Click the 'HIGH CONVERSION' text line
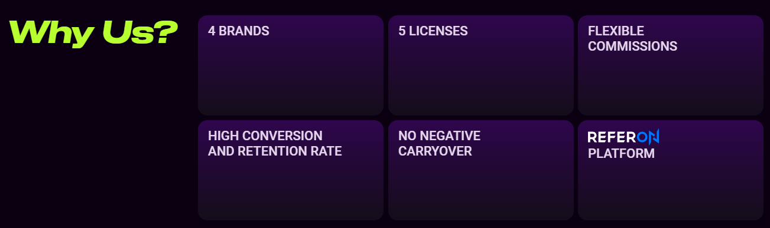Screen dimensions: 770x228 pos(265,136)
